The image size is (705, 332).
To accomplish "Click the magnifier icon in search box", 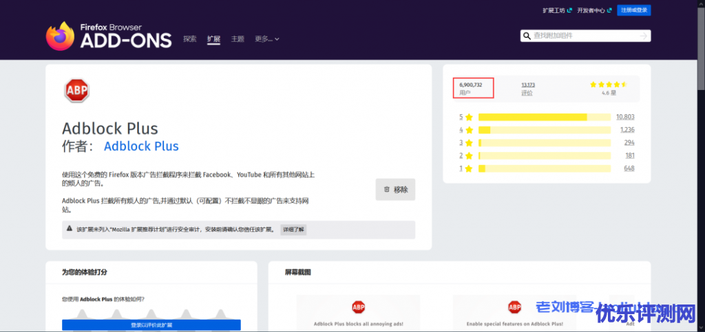I will 527,36.
